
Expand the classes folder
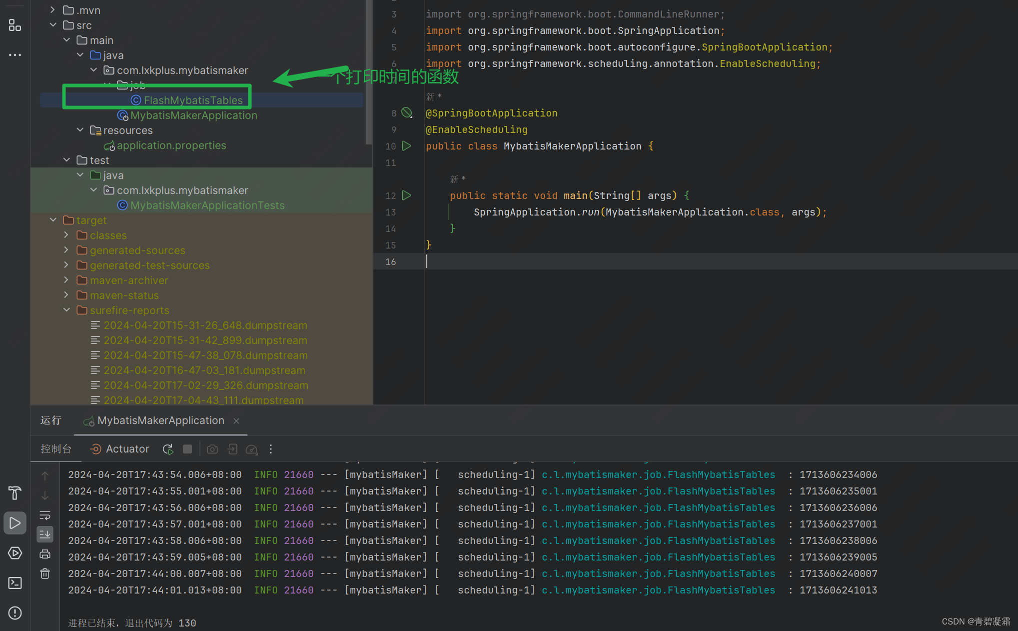[66, 235]
